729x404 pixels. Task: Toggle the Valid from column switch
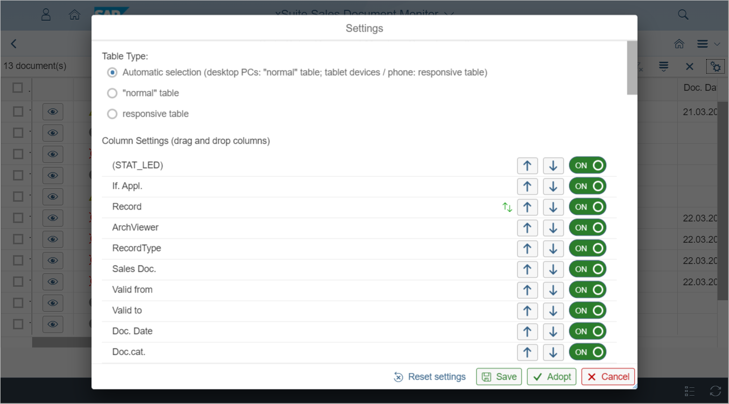click(587, 290)
